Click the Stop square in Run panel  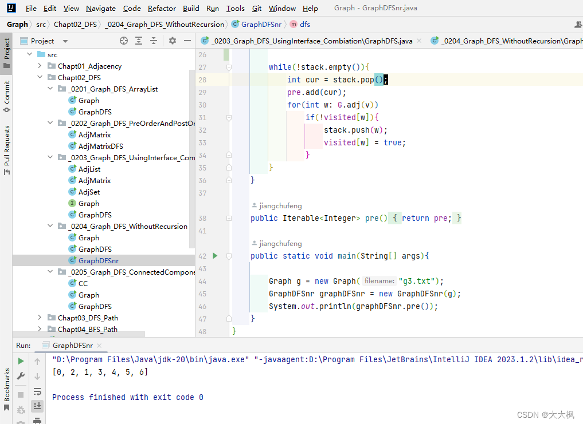21,394
